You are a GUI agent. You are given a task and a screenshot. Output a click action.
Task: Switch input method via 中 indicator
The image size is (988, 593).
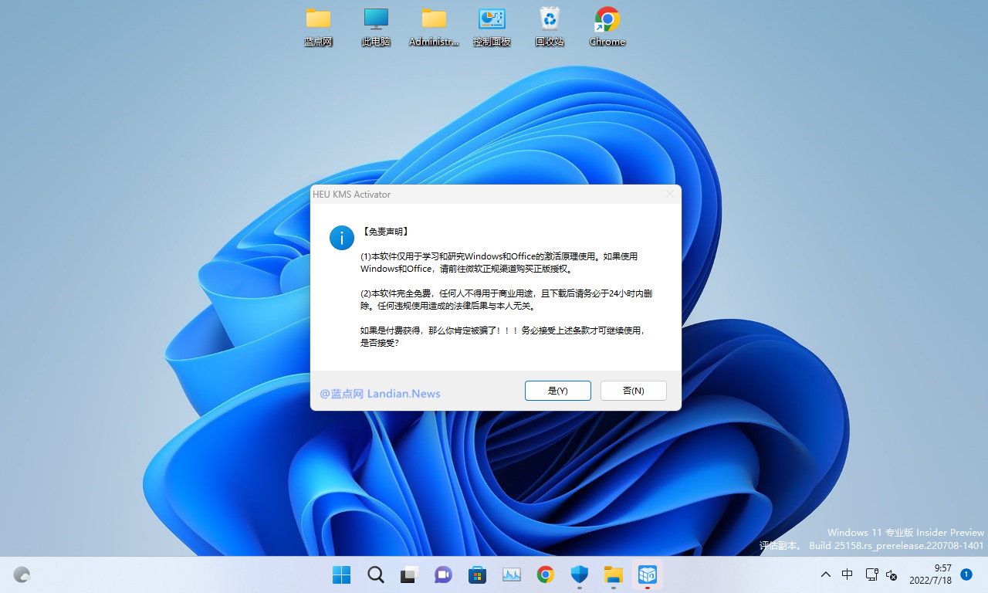point(848,574)
